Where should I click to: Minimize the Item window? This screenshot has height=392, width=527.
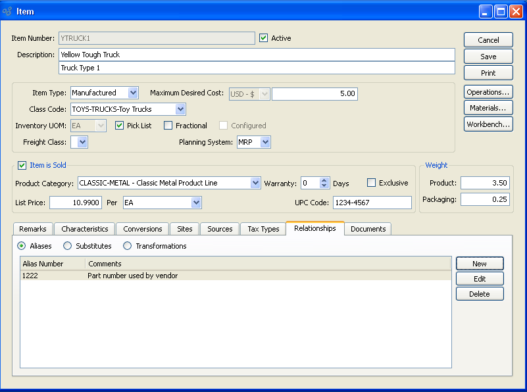point(486,12)
